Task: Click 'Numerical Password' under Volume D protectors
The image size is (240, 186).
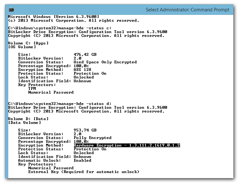Action: tap(51, 168)
